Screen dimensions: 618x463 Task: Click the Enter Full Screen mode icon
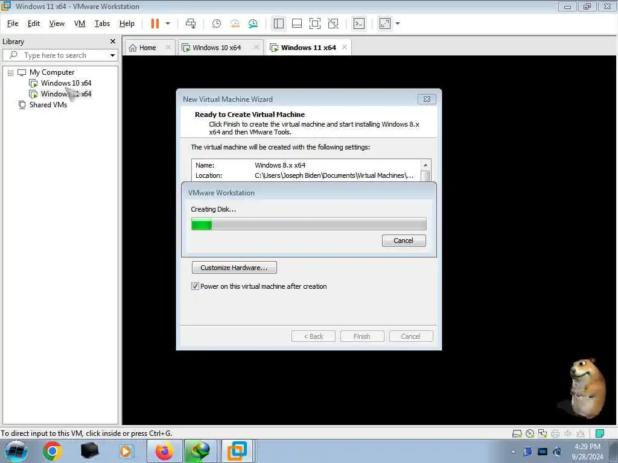click(315, 24)
